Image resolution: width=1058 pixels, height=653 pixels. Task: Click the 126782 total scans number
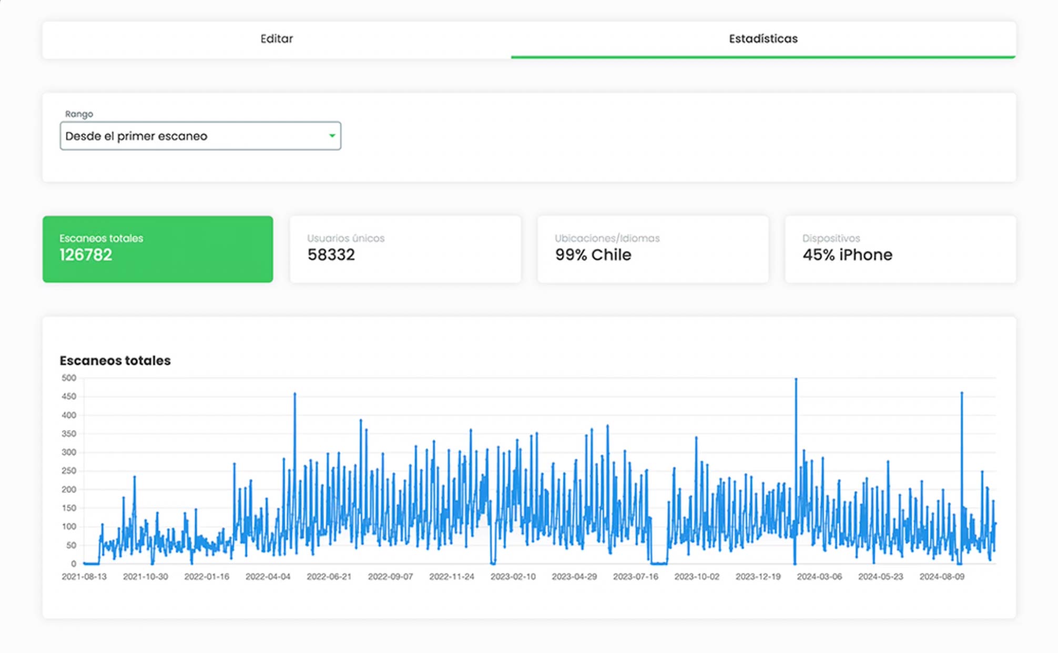[86, 255]
